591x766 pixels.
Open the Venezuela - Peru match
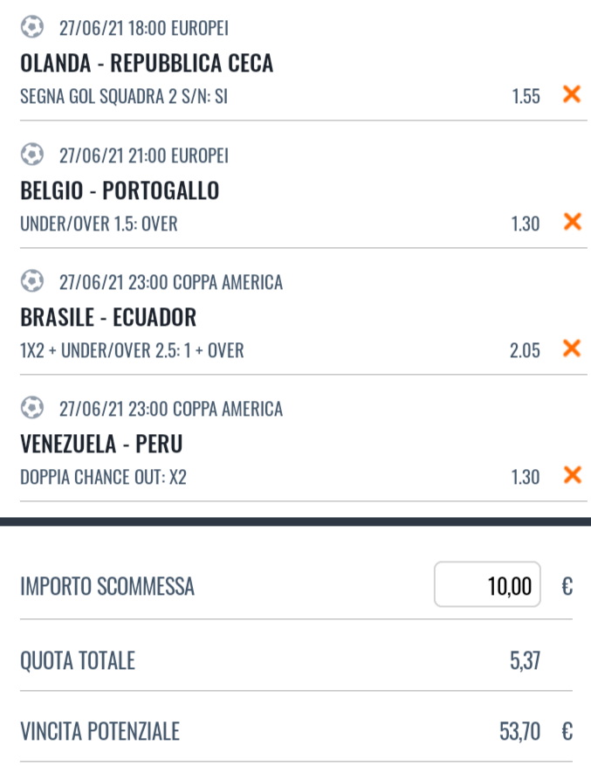point(101,444)
